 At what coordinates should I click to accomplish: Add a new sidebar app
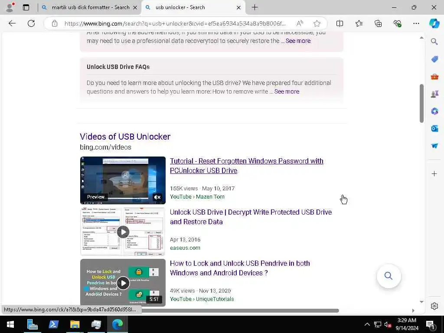coord(434,173)
